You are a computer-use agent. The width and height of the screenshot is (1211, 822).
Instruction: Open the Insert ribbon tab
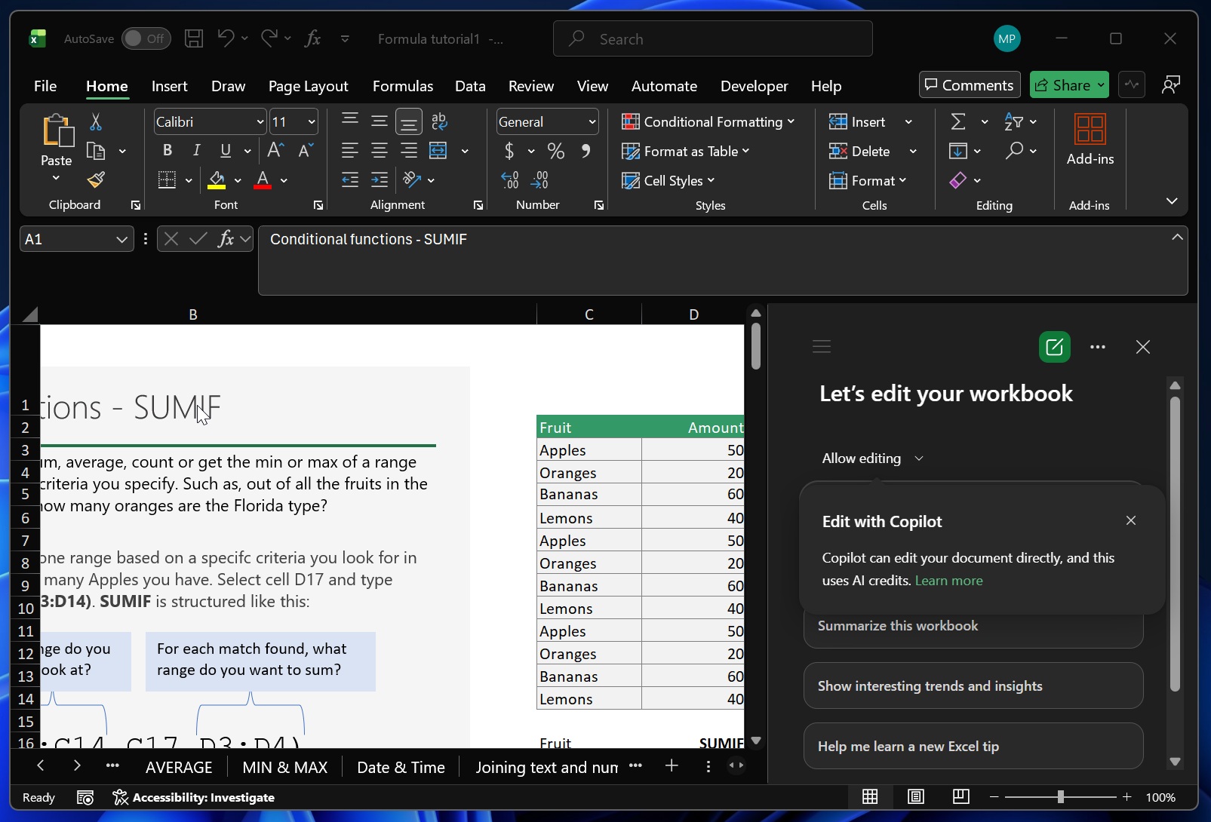point(169,86)
